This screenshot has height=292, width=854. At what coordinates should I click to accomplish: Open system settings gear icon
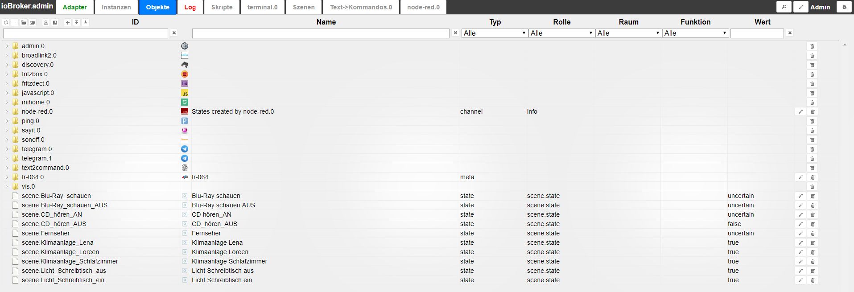(844, 7)
